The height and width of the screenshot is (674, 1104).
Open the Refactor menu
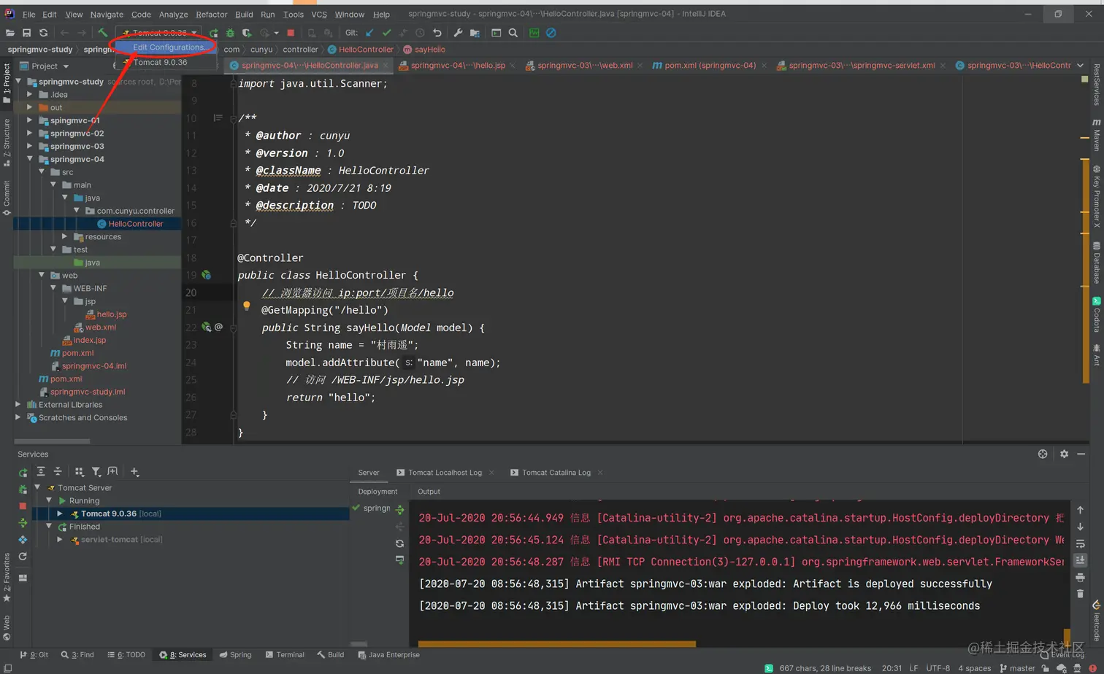pyautogui.click(x=211, y=14)
